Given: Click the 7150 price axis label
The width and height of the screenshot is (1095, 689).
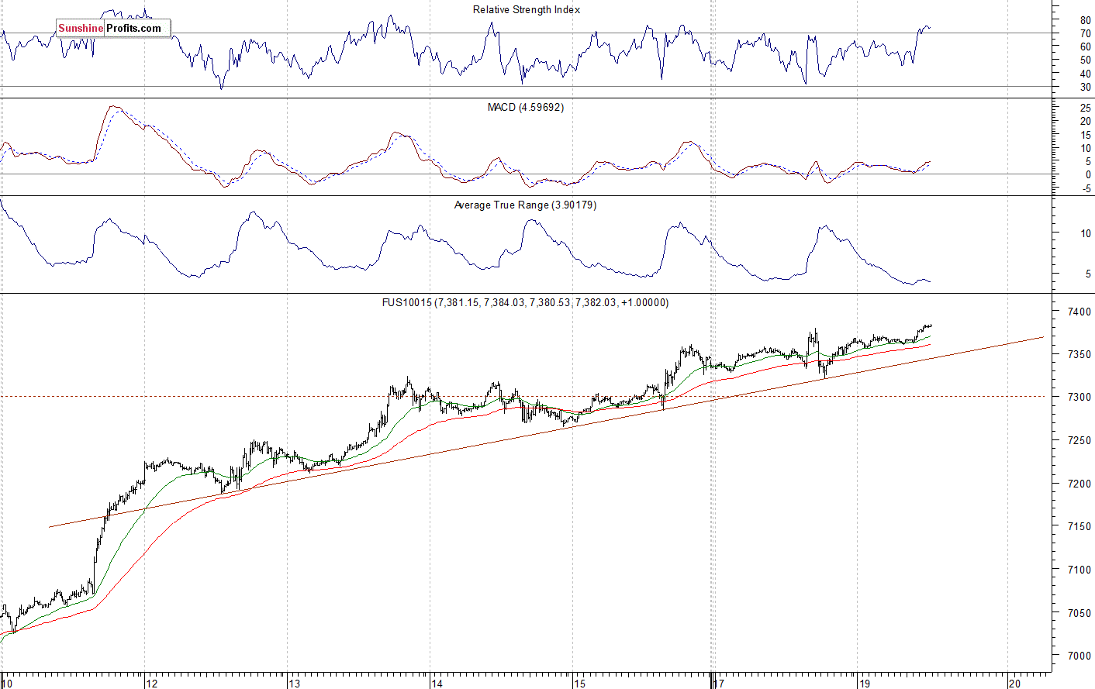Looking at the screenshot, I should (x=1079, y=526).
